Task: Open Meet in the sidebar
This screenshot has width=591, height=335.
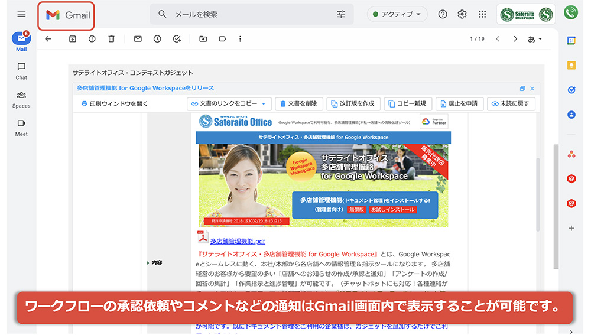Action: (x=21, y=128)
